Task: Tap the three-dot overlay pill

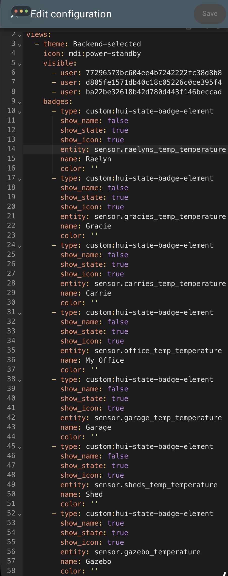Action: [x=21, y=11]
